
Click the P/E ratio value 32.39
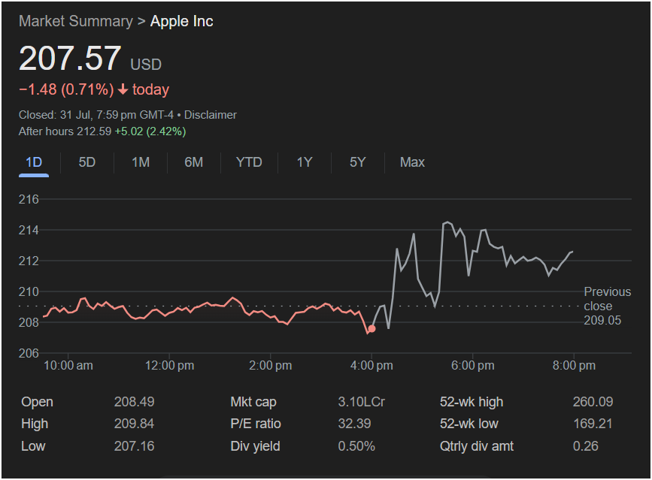(x=354, y=424)
